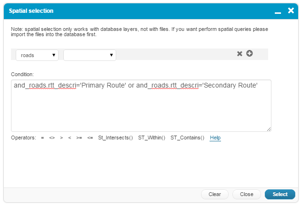The height and width of the screenshot is (207, 301).
Task: Expand the empty dropdown next to roads
Action: click(90, 55)
